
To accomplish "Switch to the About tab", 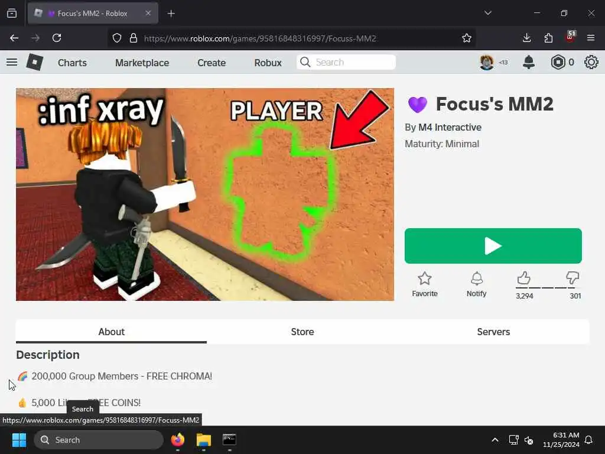I will tap(111, 332).
